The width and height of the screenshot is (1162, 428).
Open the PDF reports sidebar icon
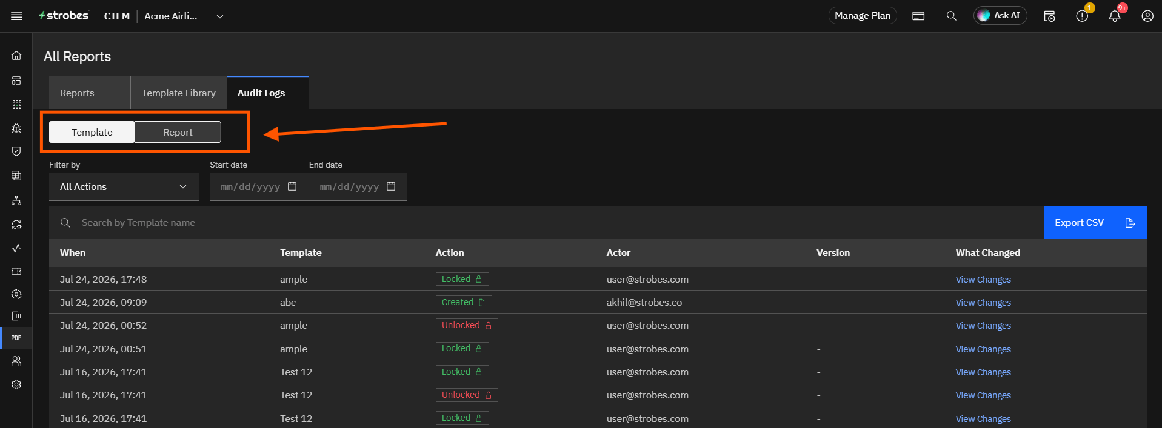coord(16,338)
